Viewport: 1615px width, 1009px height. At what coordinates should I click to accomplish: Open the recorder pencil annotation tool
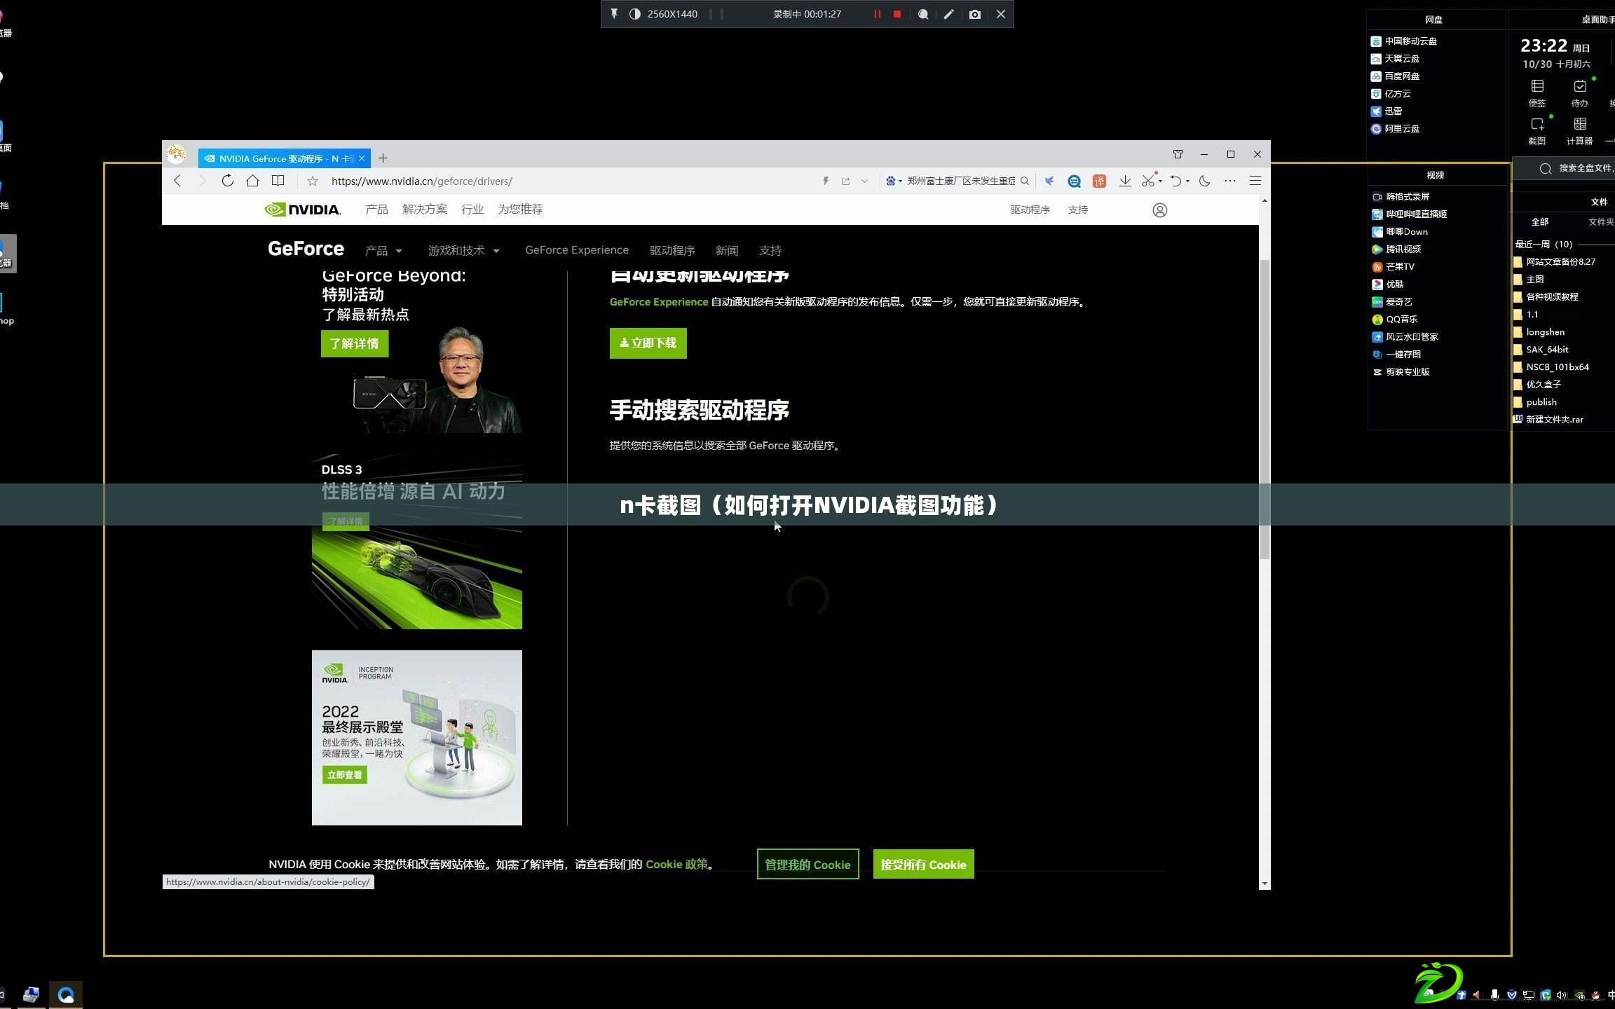948,14
